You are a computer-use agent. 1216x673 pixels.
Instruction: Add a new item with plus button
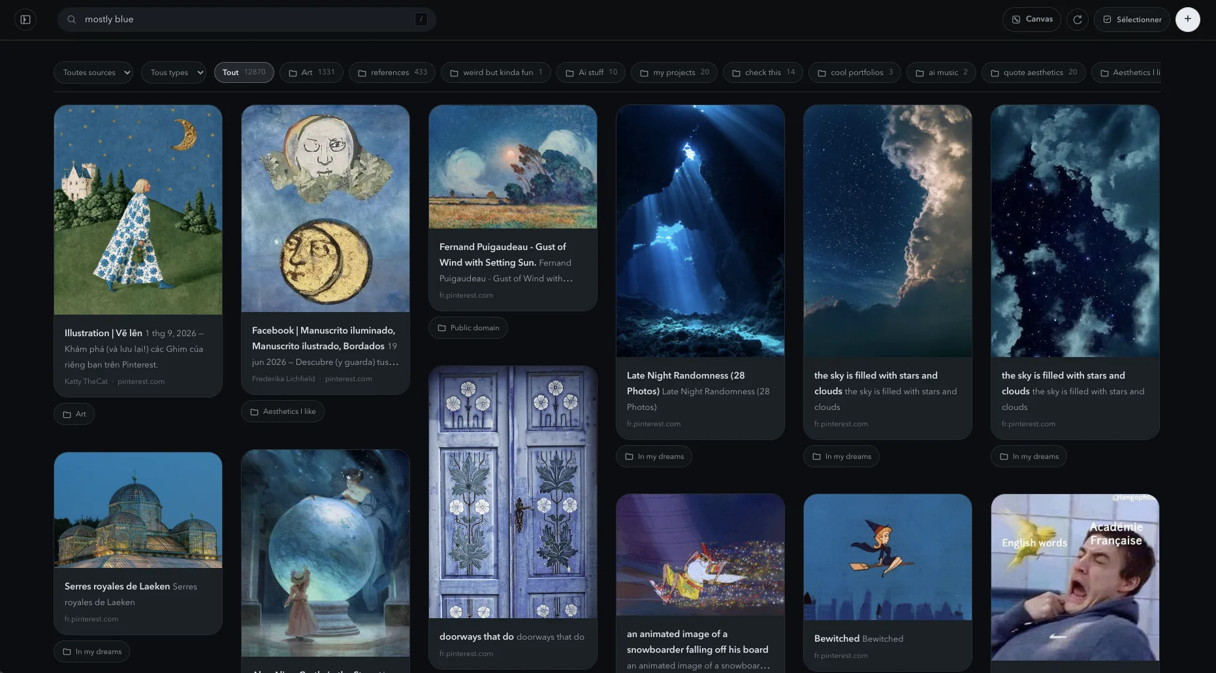pos(1187,19)
